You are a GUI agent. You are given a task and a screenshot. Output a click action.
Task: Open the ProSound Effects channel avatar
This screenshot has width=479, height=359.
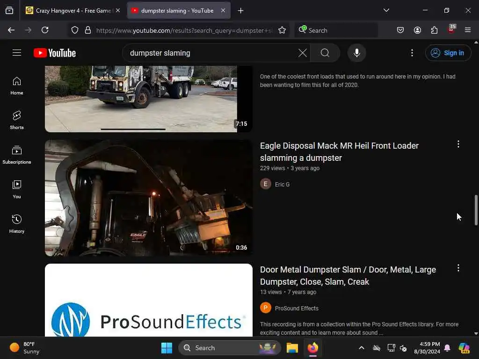(x=266, y=308)
